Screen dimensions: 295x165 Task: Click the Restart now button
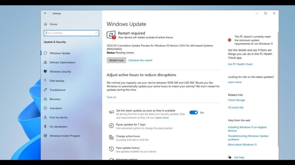pos(116,60)
